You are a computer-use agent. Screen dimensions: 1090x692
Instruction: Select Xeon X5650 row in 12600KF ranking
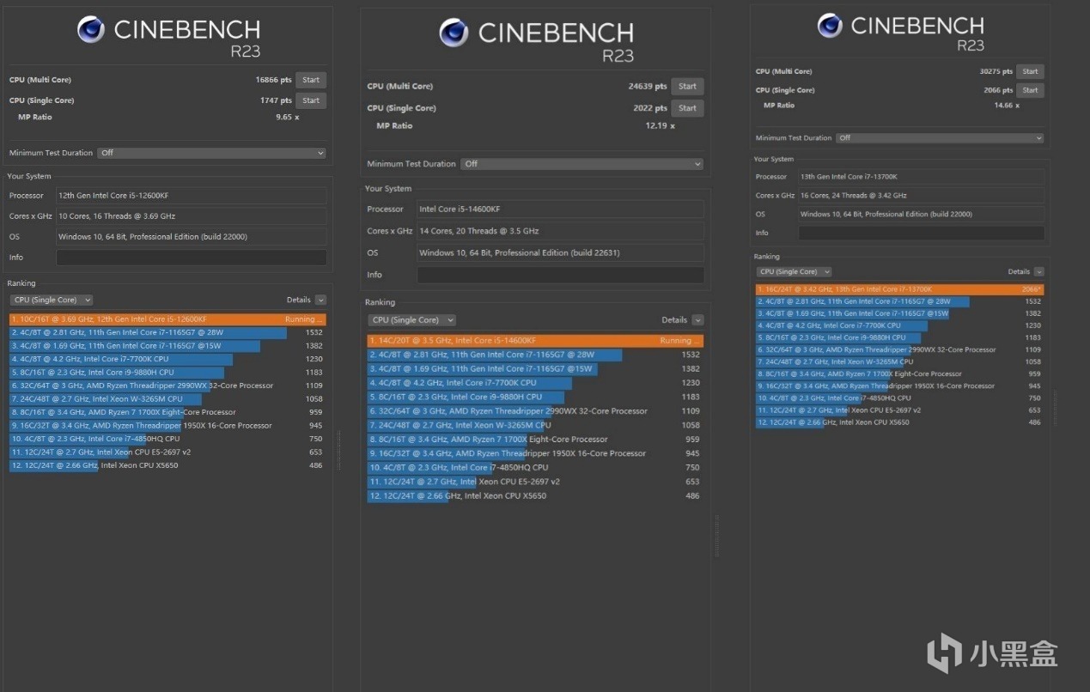[x=168, y=465]
